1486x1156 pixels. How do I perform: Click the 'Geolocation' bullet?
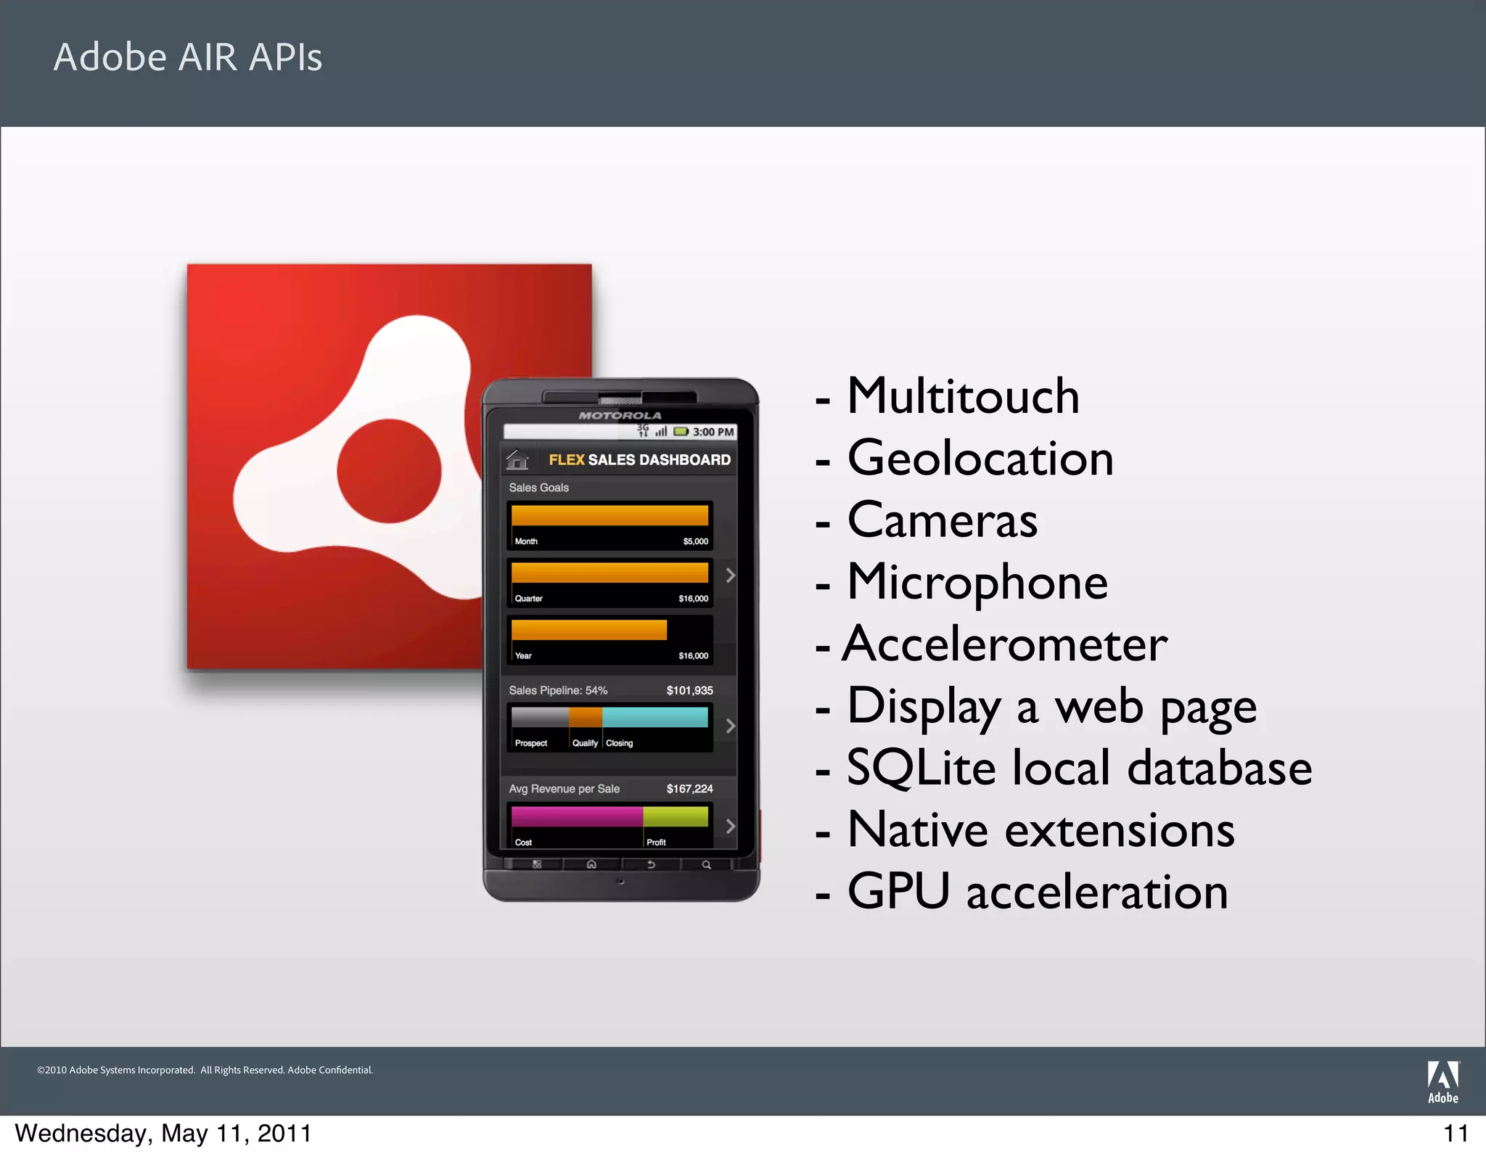click(980, 459)
